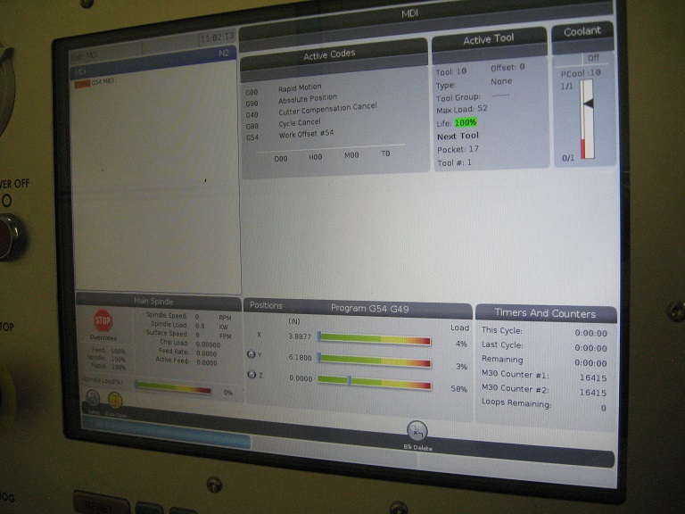685x514 pixels.
Task: Click the Program G54 G49 label
Action: click(x=369, y=309)
